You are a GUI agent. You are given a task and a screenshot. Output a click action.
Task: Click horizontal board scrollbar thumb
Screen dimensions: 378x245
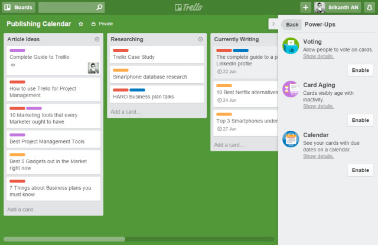[64, 239]
